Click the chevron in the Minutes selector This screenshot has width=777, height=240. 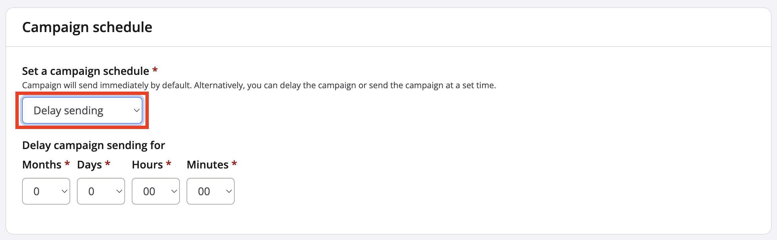(229, 191)
